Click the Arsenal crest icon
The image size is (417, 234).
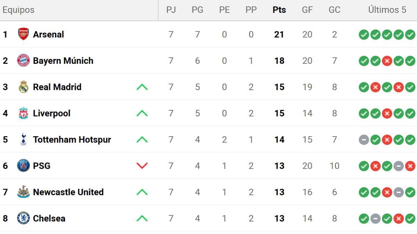[x=23, y=34]
